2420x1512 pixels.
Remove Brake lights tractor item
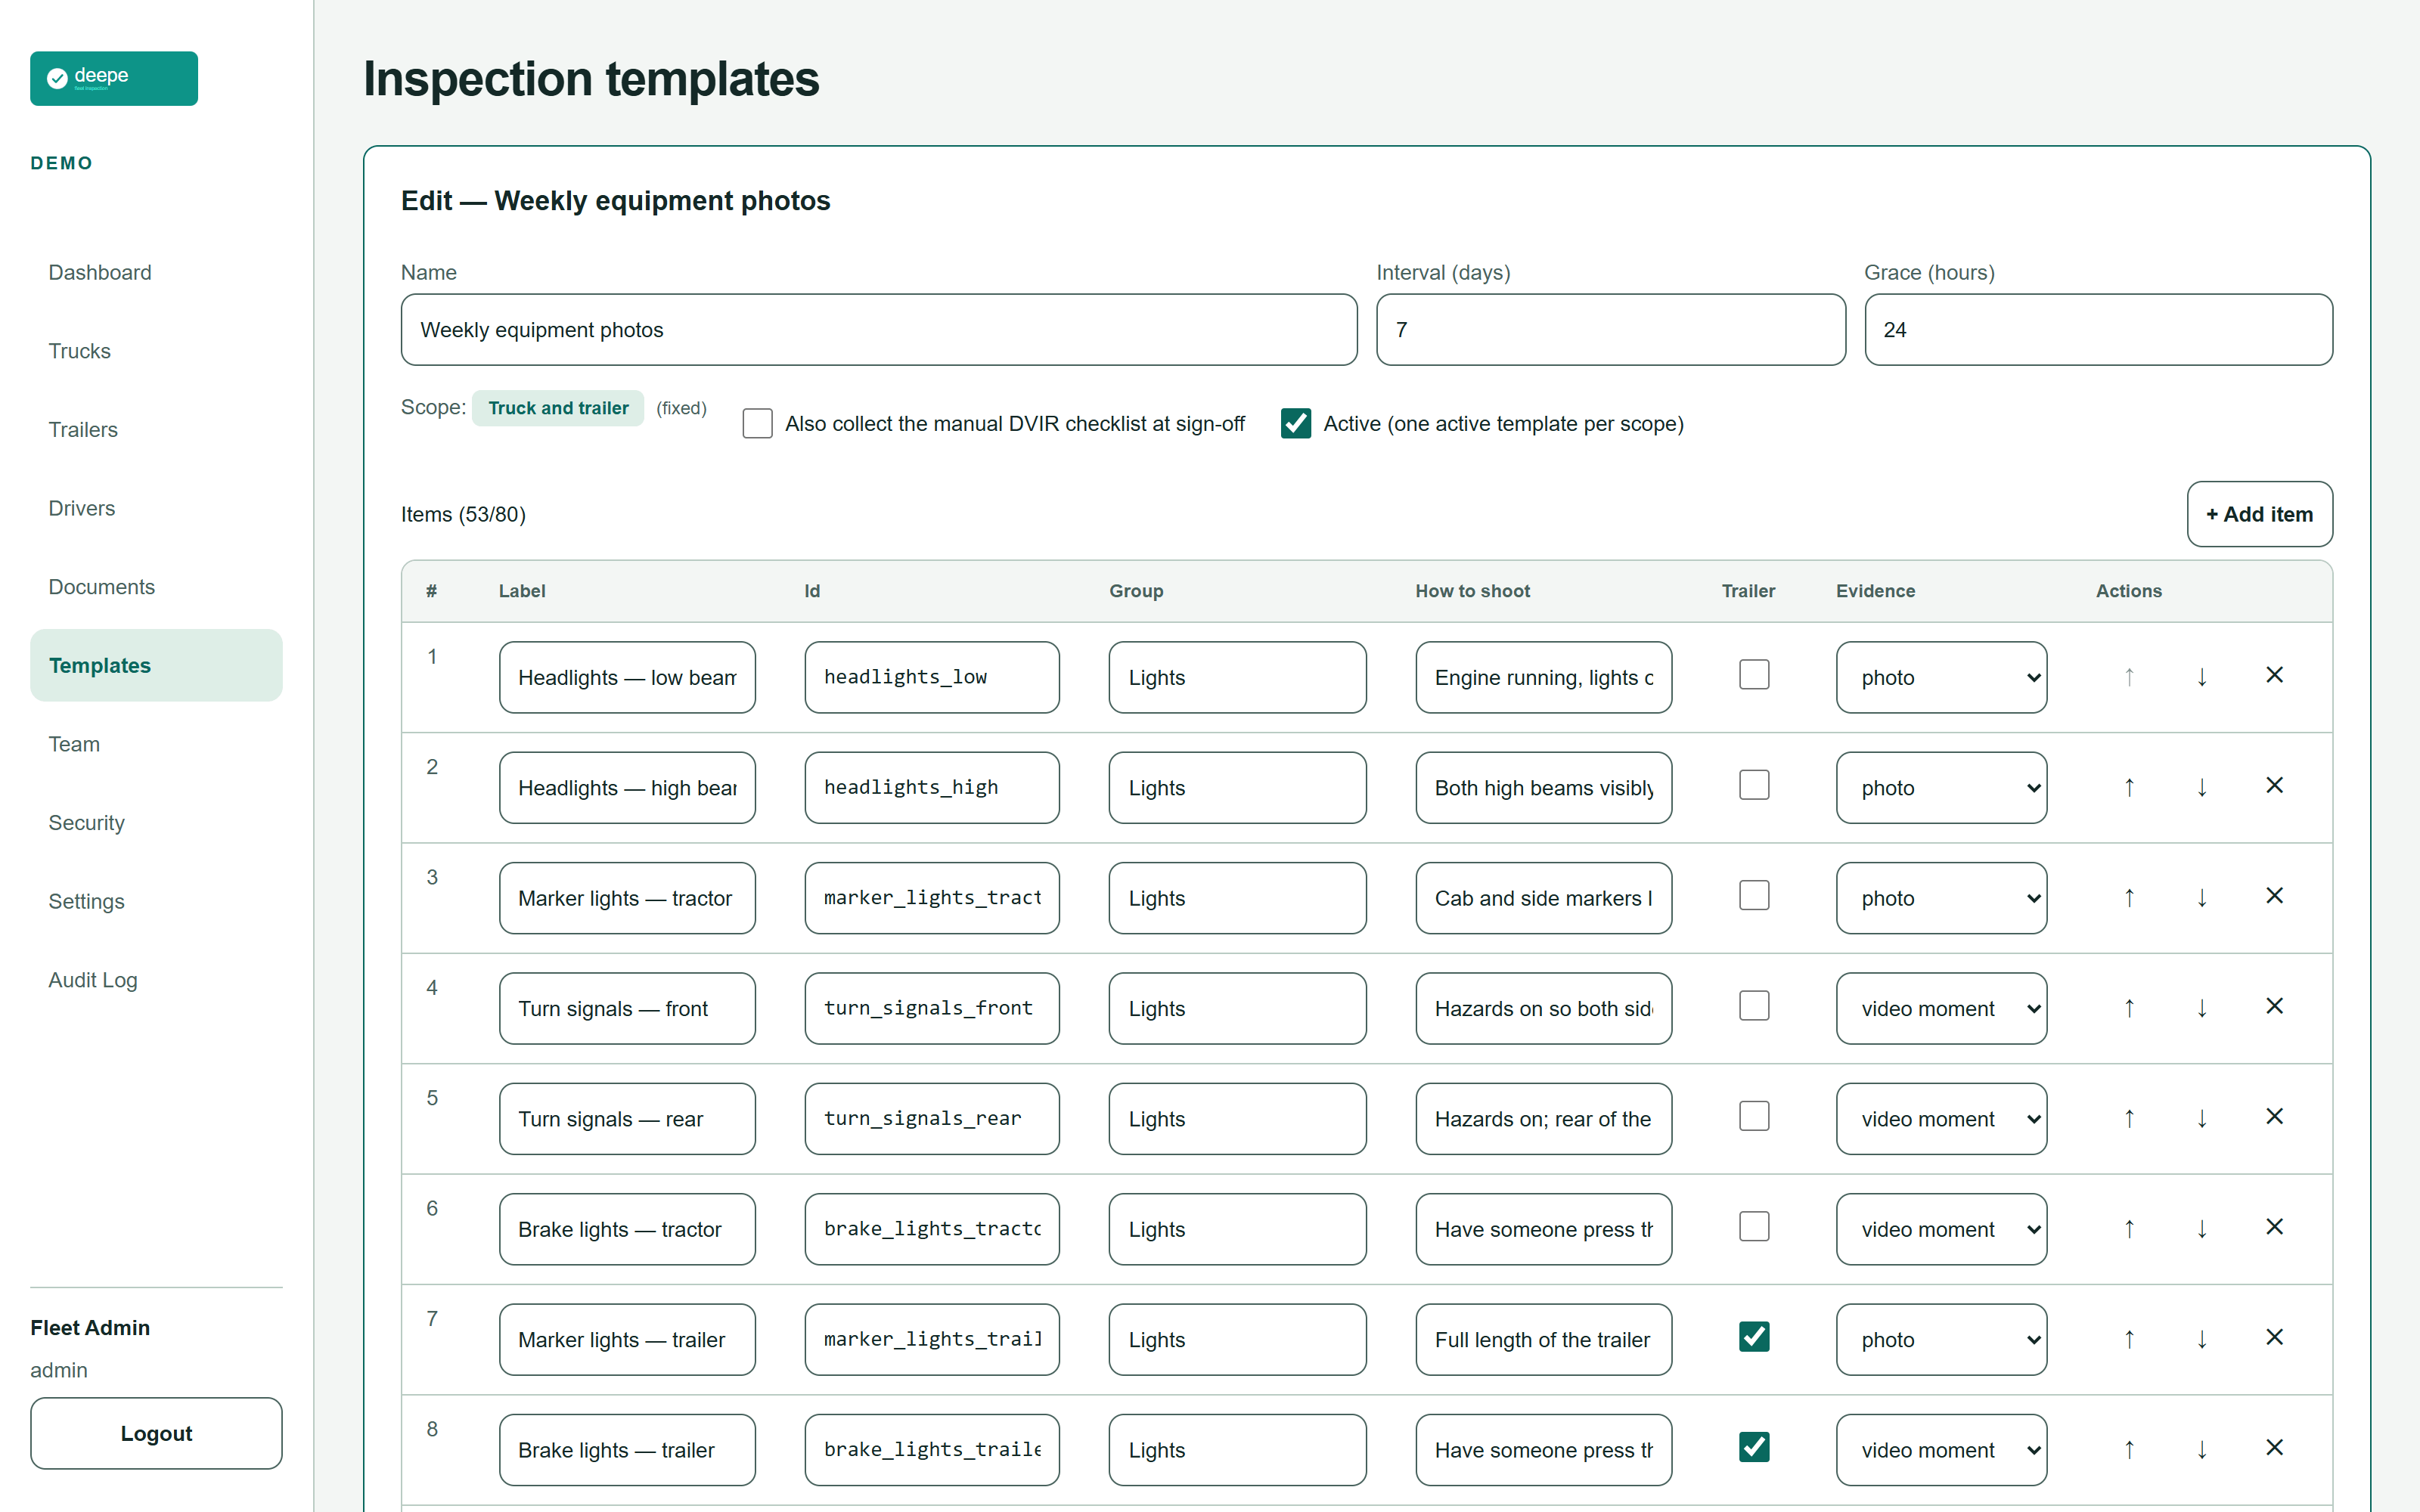coord(2274,1227)
